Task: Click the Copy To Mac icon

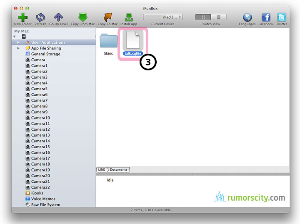Action: [x=108, y=17]
